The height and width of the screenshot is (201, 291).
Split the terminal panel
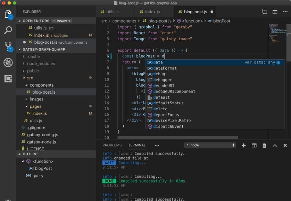(x=254, y=146)
